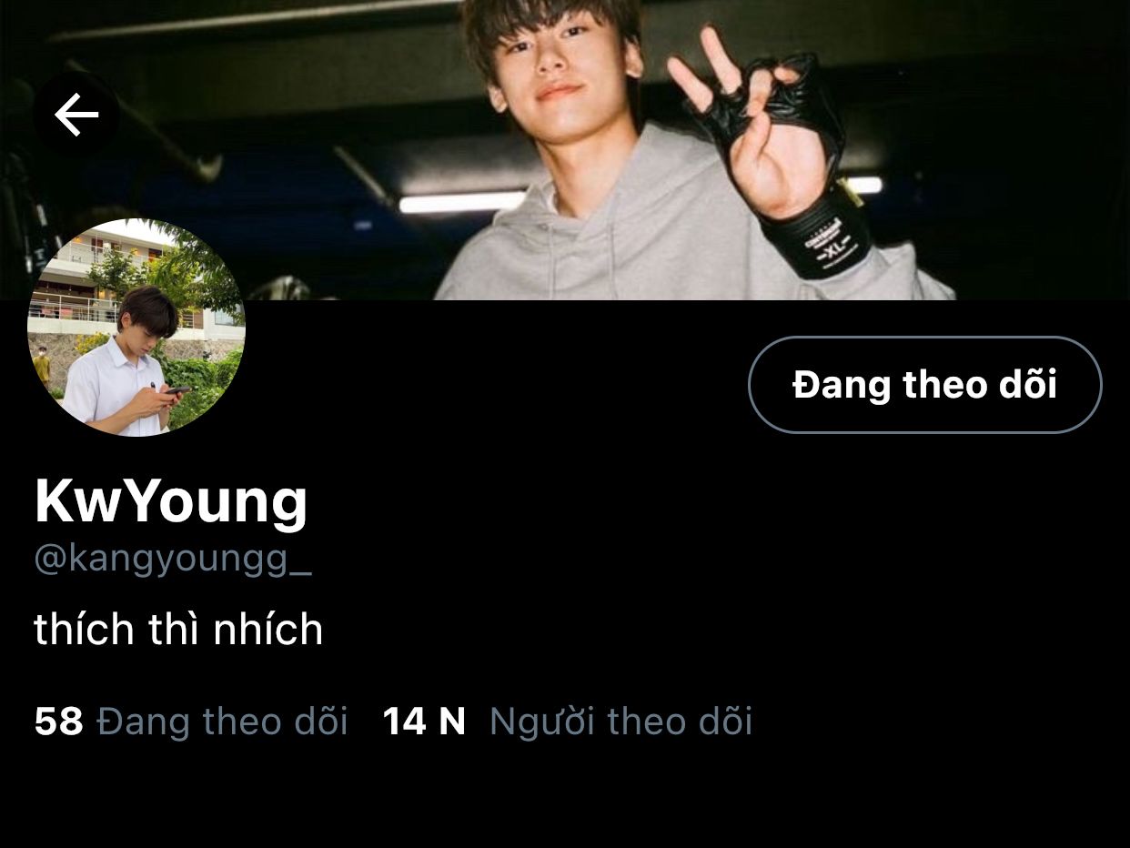Open the header banner photo
Image resolution: width=1130 pixels, height=848 pixels.
pos(565,150)
